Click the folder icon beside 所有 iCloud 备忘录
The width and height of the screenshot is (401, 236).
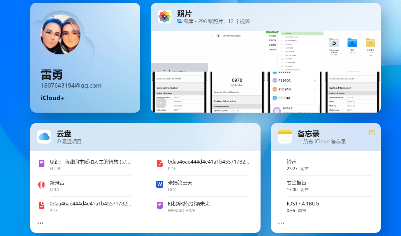[x=300, y=141]
